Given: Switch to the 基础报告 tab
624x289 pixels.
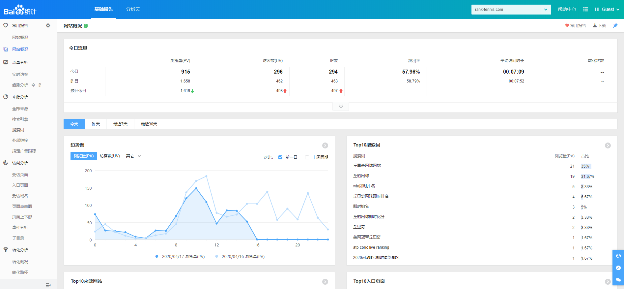Looking at the screenshot, I should [x=104, y=9].
